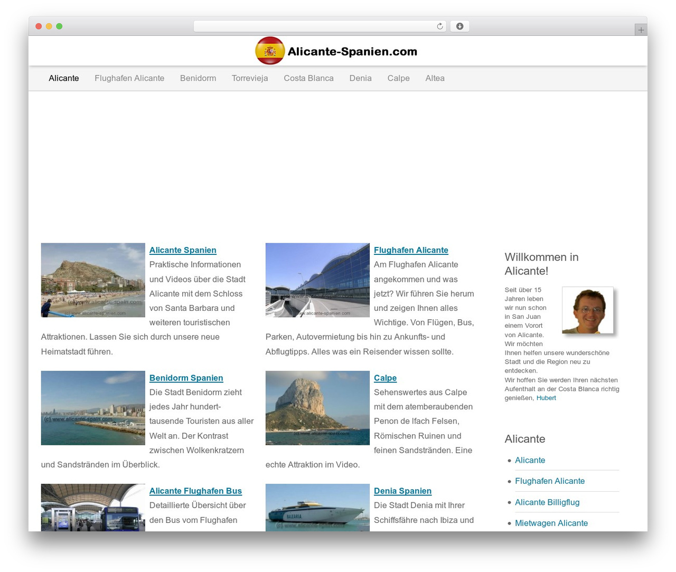Screen dimensions: 676x572
Task: Open Costa Blanca navigation item
Action: [308, 78]
